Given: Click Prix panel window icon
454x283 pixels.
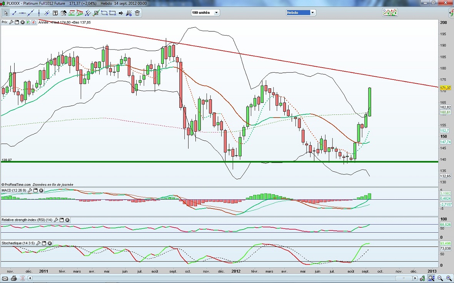Looking at the screenshot, I should pos(17,22).
